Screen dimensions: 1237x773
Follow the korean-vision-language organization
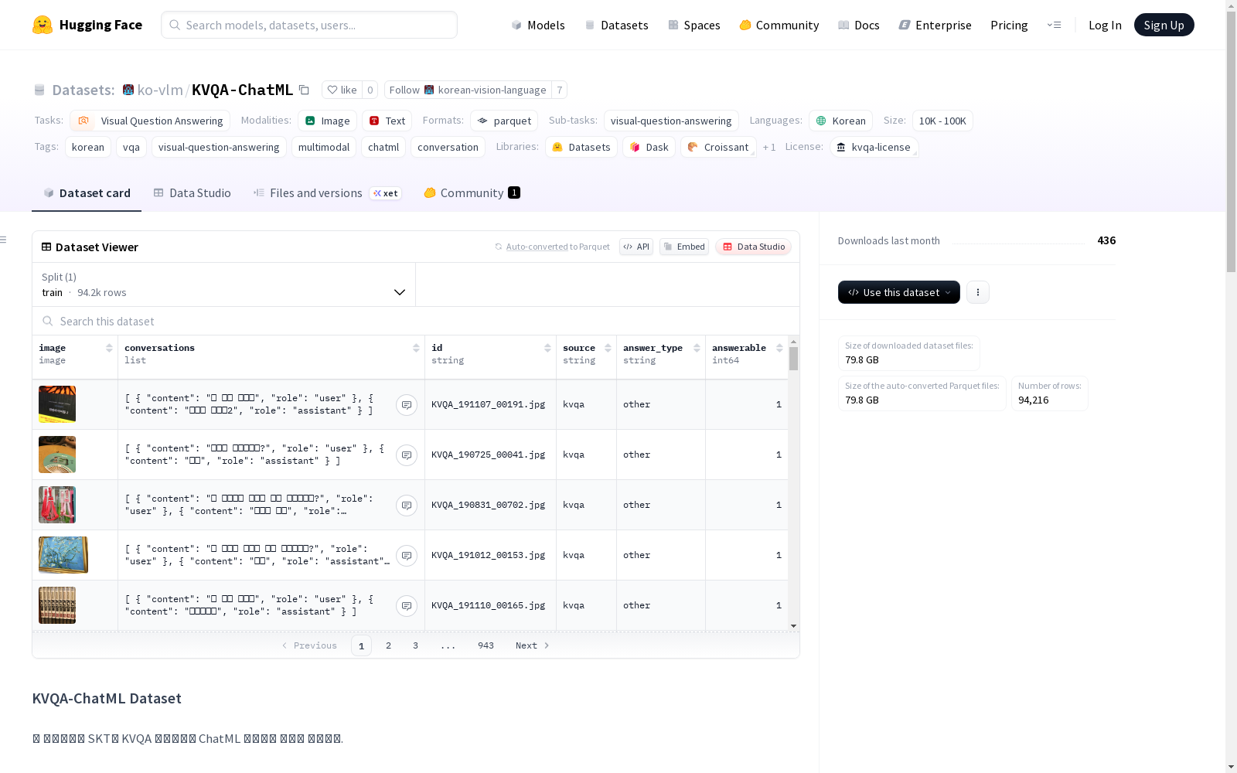pos(468,90)
